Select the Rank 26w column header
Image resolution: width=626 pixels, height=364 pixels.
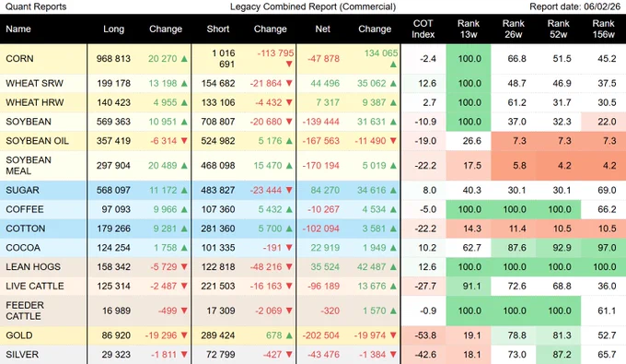(x=514, y=29)
